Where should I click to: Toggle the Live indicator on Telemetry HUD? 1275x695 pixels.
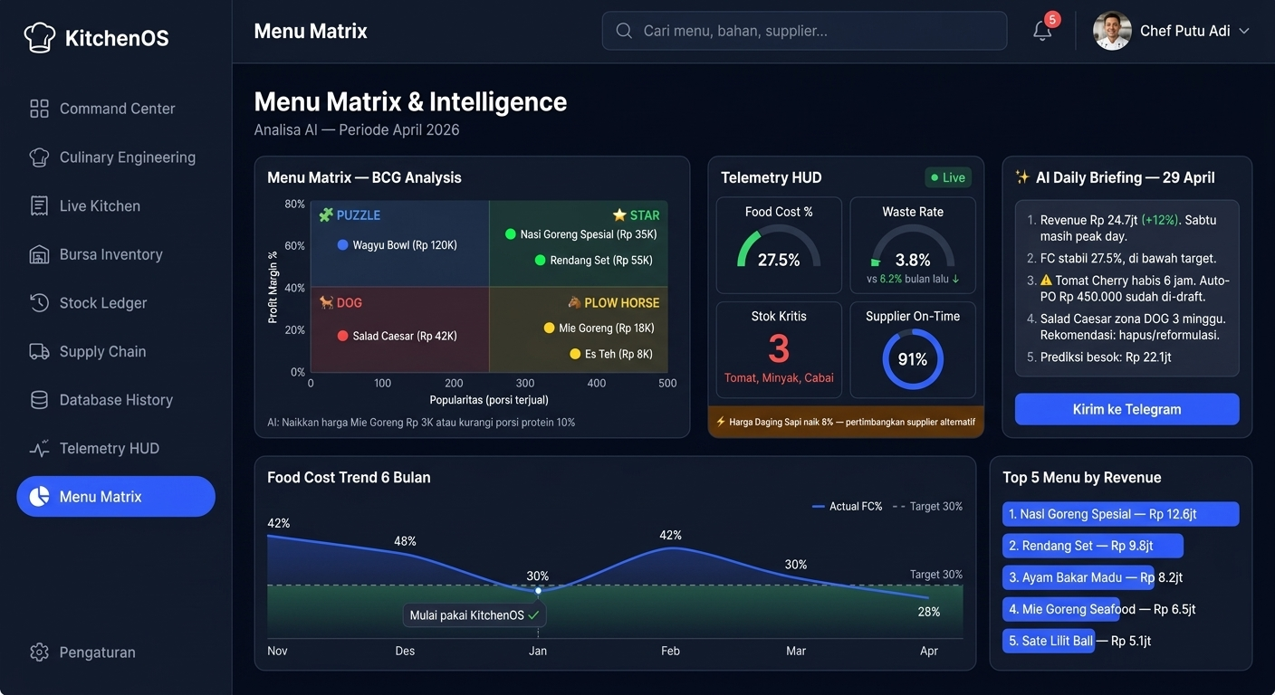coord(947,177)
